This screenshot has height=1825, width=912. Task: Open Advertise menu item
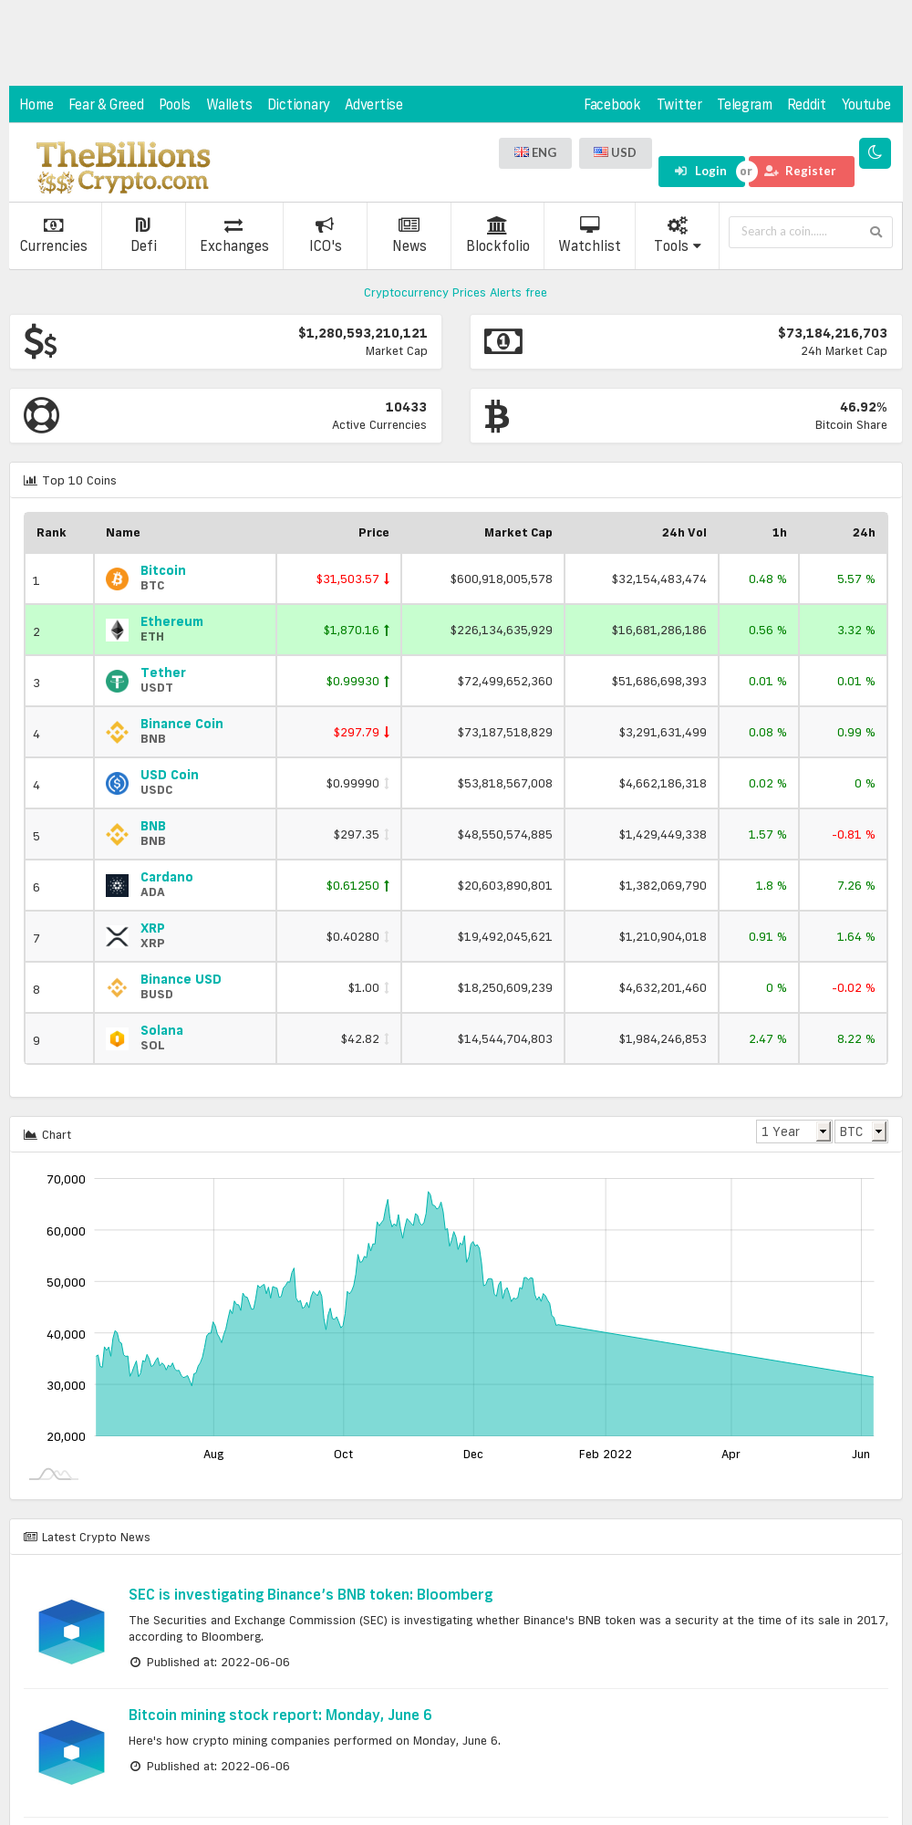tap(374, 105)
